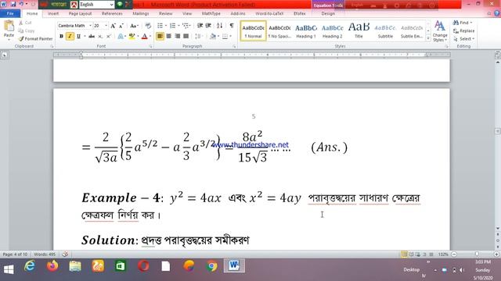Open the multilevel list menu
This screenshot has height=281, width=501.
click(x=186, y=26)
